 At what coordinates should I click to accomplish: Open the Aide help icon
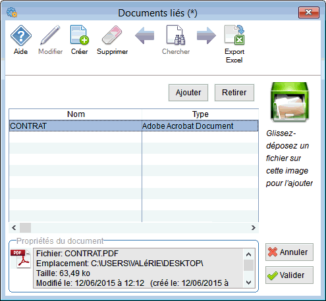21,35
